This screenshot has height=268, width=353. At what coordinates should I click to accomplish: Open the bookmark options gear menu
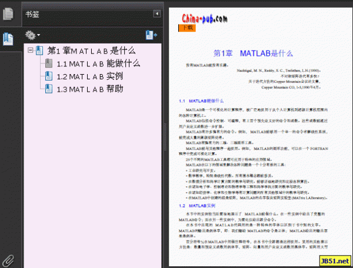[32, 35]
